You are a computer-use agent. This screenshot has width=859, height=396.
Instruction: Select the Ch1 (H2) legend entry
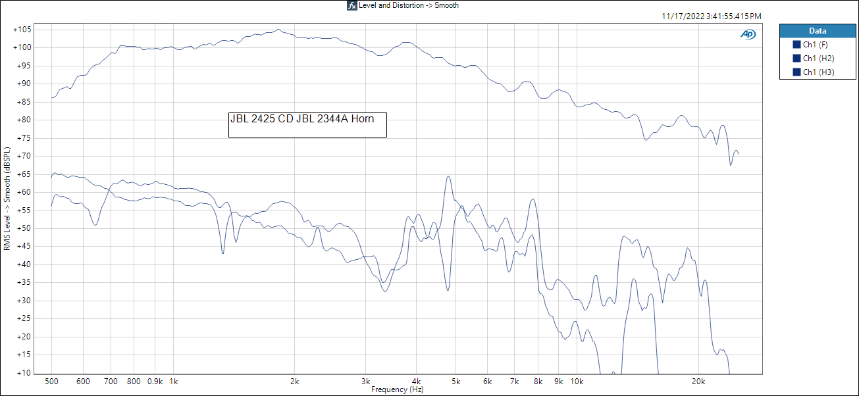click(x=817, y=59)
